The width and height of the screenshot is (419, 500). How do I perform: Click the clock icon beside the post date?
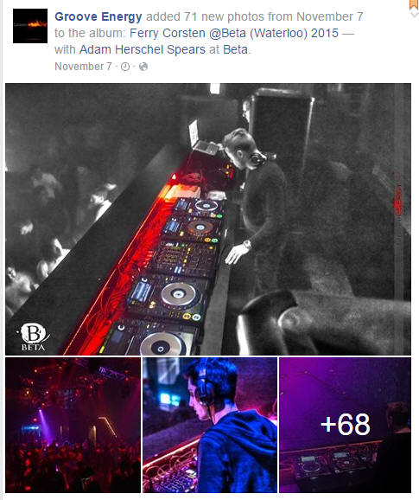(125, 67)
